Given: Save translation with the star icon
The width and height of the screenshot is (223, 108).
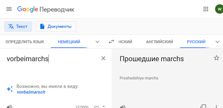Looking at the screenshot, I should point(217,58).
